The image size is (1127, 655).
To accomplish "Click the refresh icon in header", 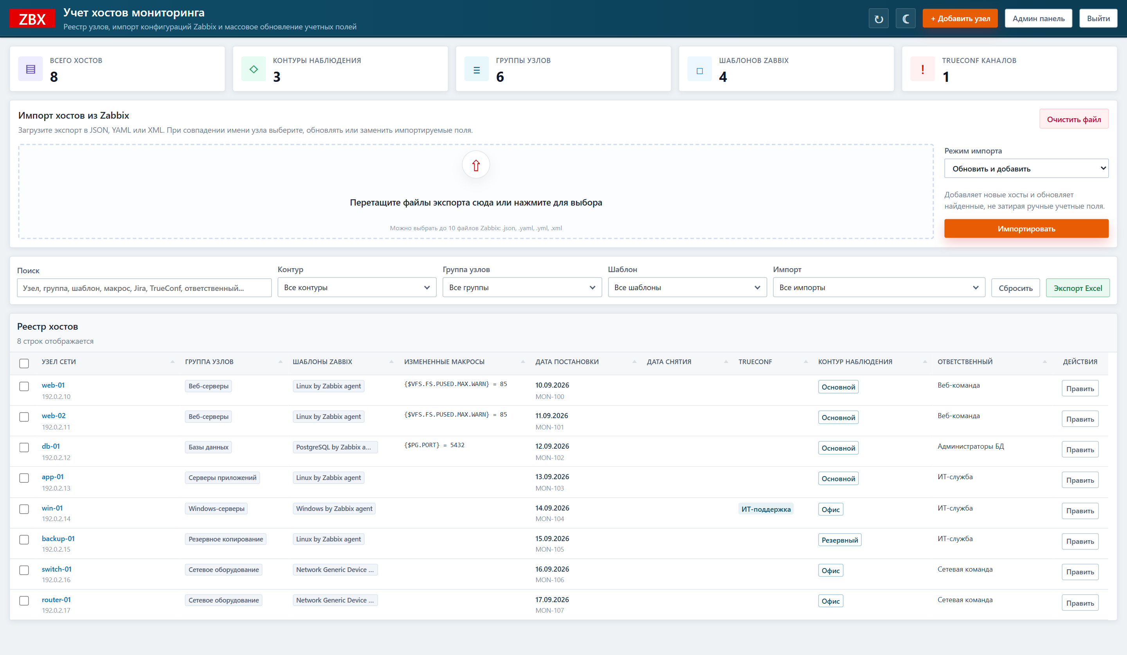I will pyautogui.click(x=879, y=18).
